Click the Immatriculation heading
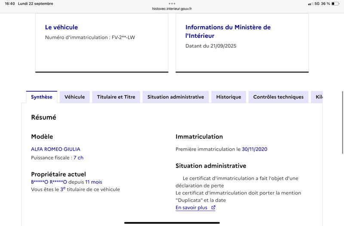Screen dimensions: 344x226 (x=199, y=136)
